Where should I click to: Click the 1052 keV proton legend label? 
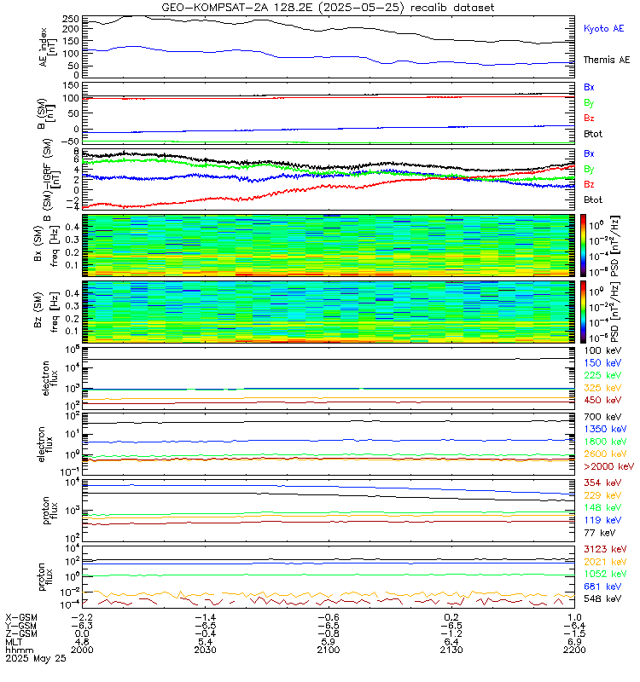[x=605, y=574]
